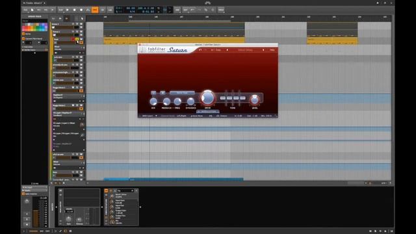Click the Saturn FREQ knob

(x=177, y=101)
